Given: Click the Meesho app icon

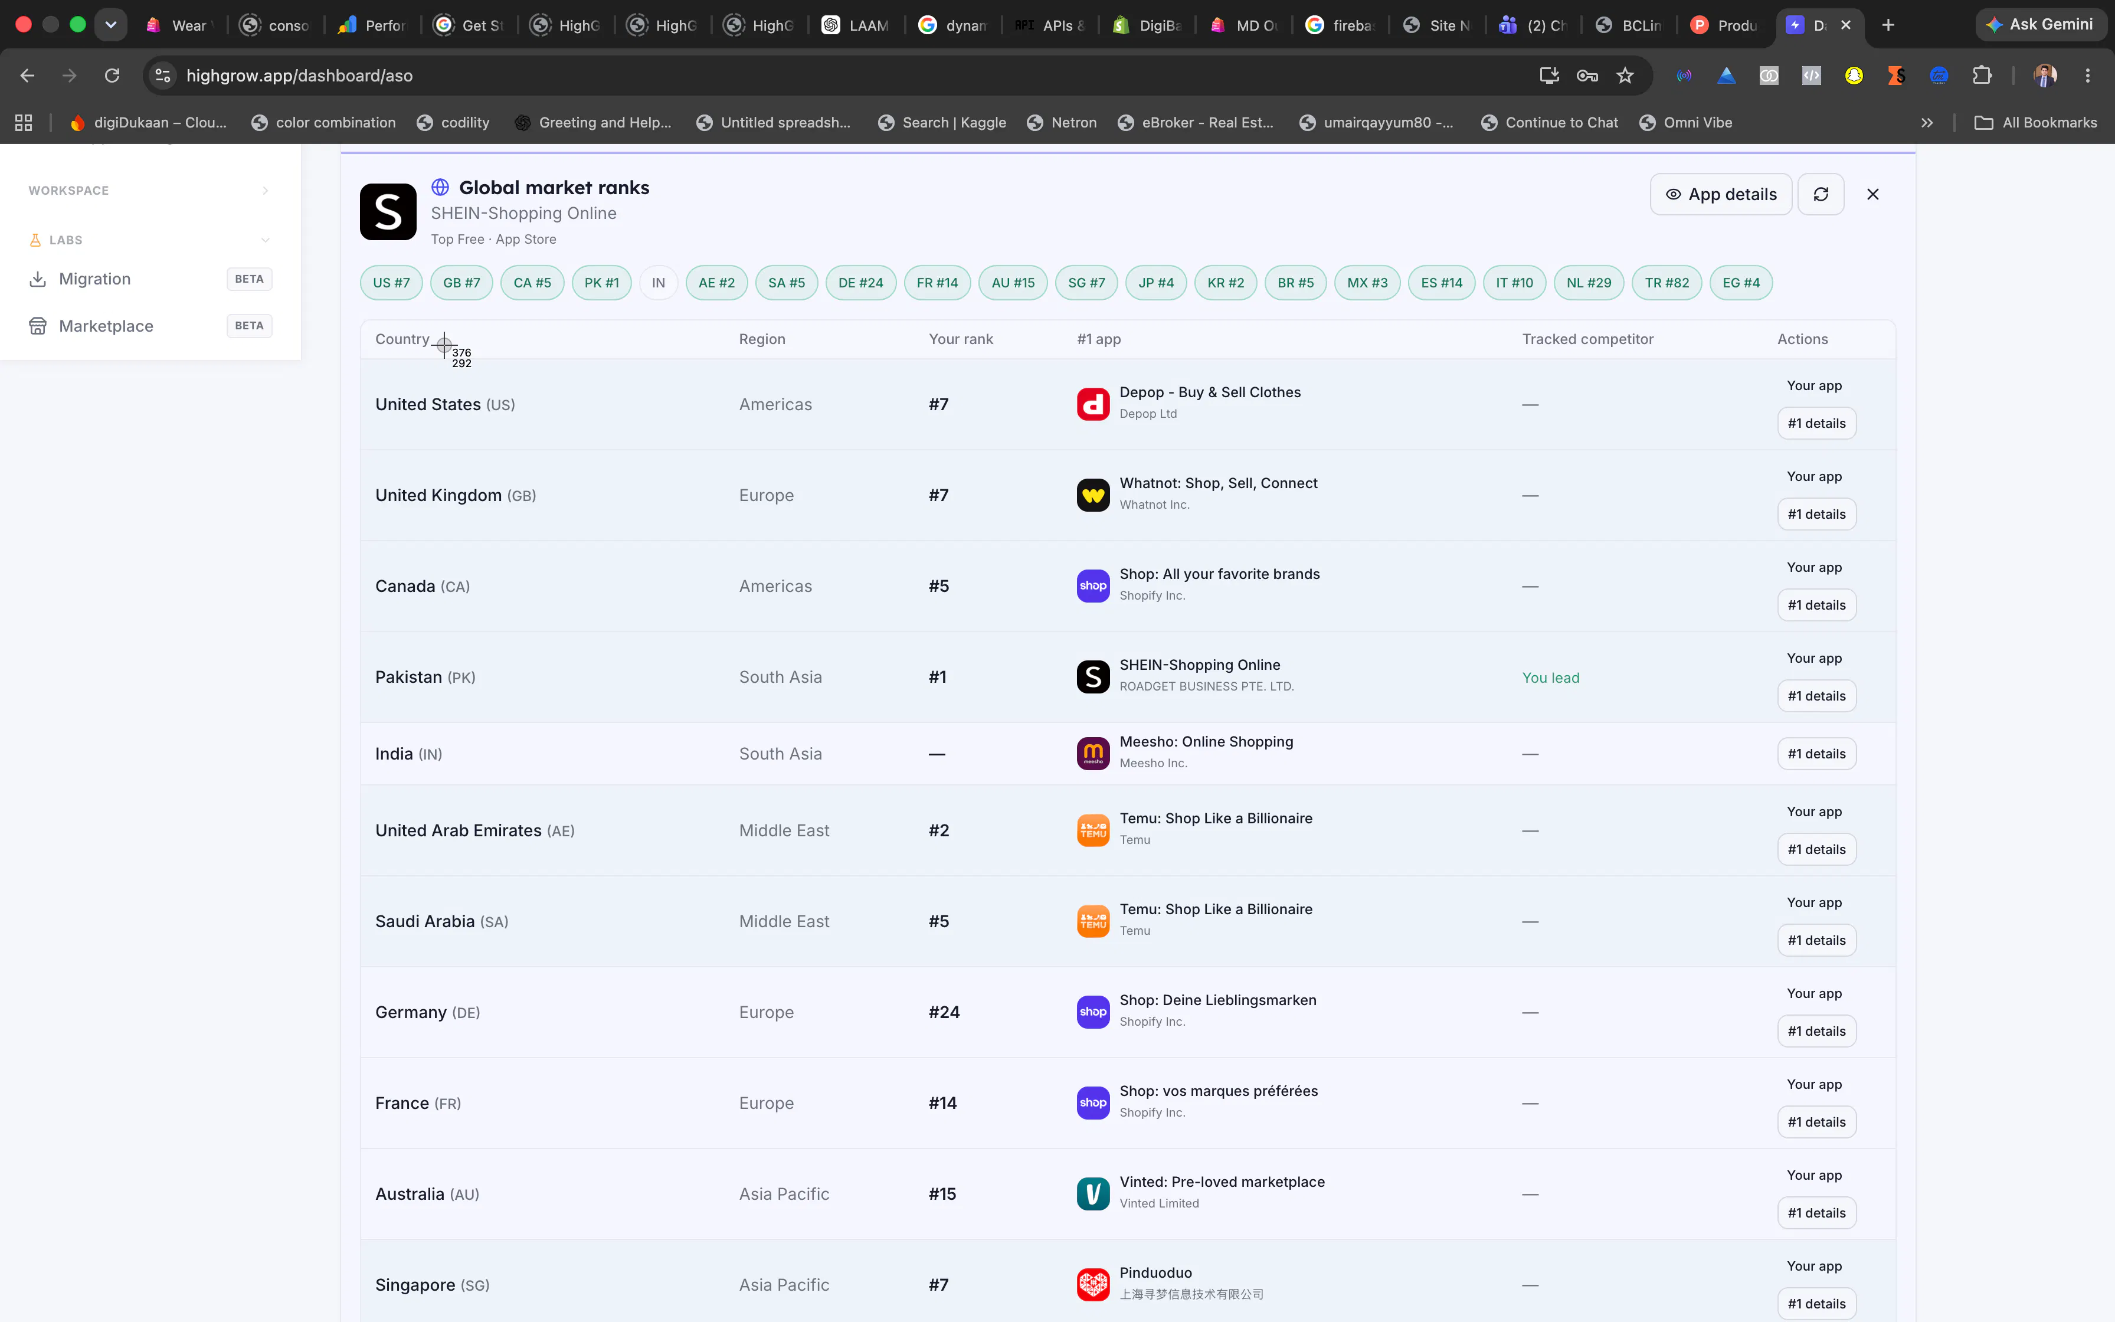Looking at the screenshot, I should click(x=1092, y=753).
